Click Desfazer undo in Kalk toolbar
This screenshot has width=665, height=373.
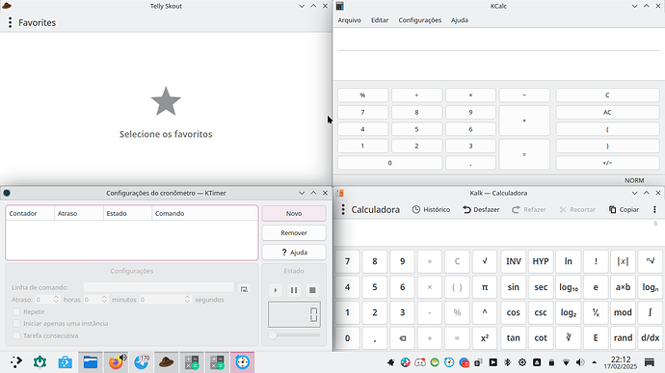pyautogui.click(x=481, y=209)
